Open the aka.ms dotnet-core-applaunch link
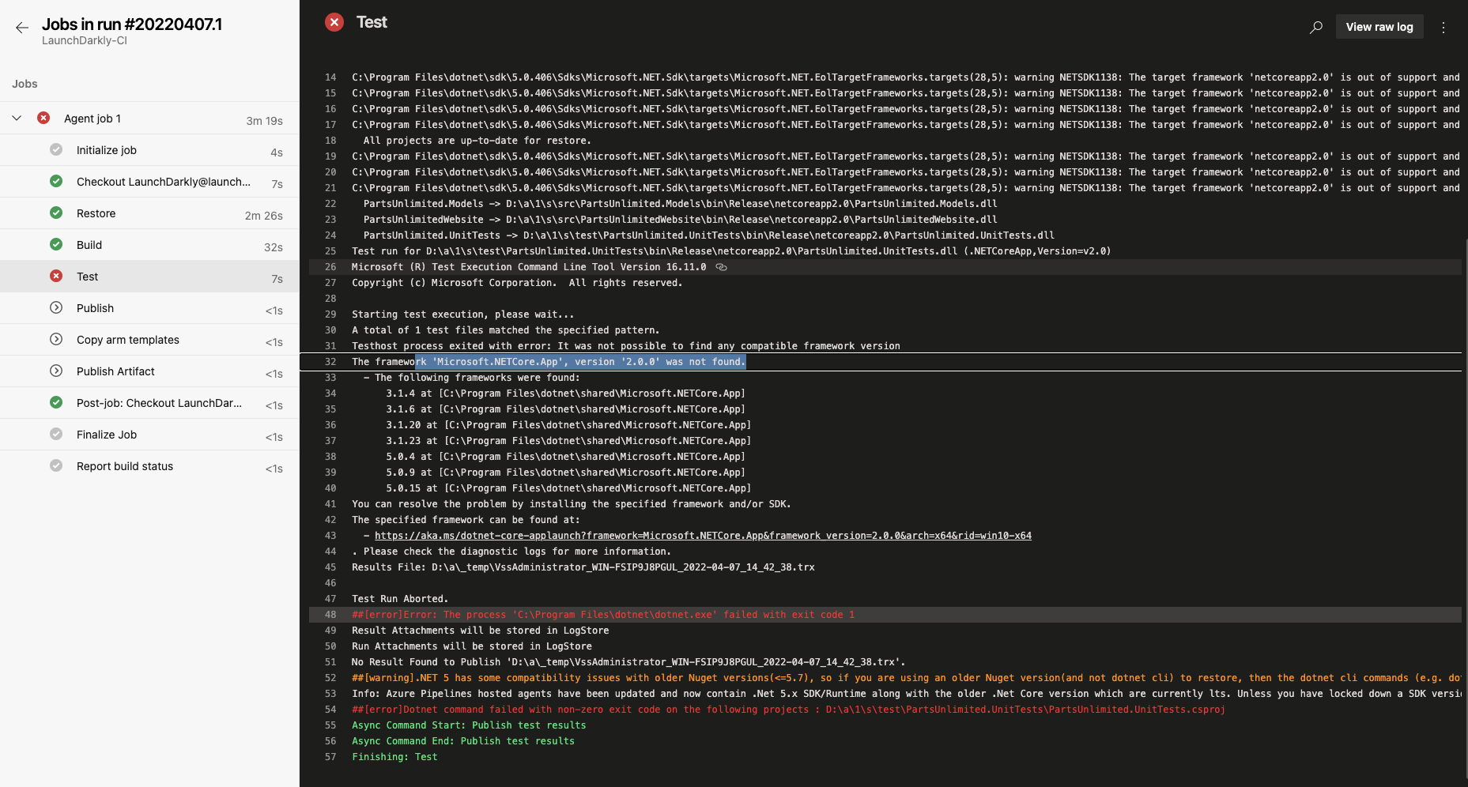The width and height of the screenshot is (1468, 787). [x=703, y=536]
